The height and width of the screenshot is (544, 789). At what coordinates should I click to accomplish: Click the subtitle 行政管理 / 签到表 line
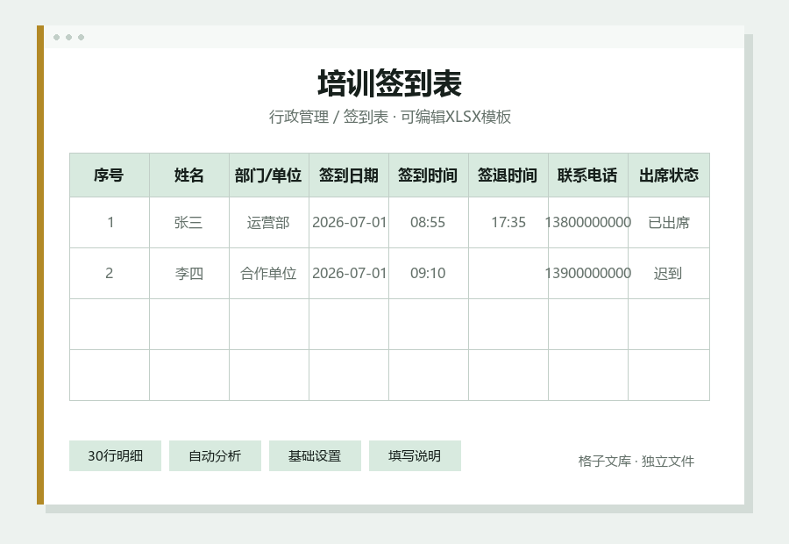(389, 117)
